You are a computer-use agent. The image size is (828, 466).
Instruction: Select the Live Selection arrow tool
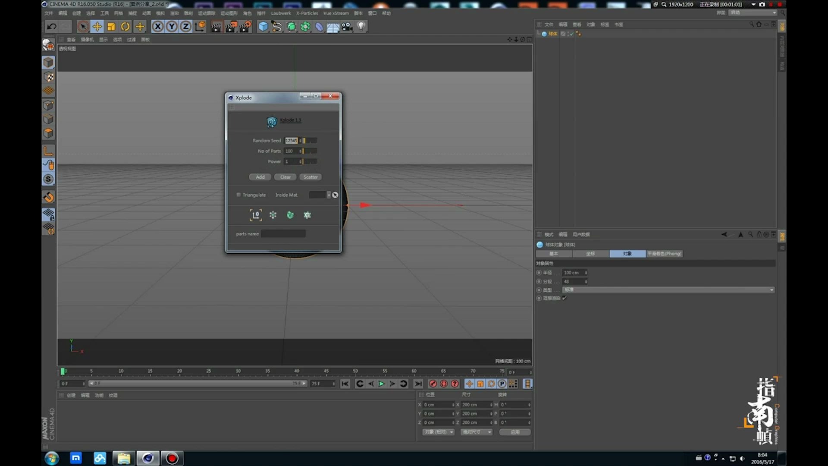(83, 27)
